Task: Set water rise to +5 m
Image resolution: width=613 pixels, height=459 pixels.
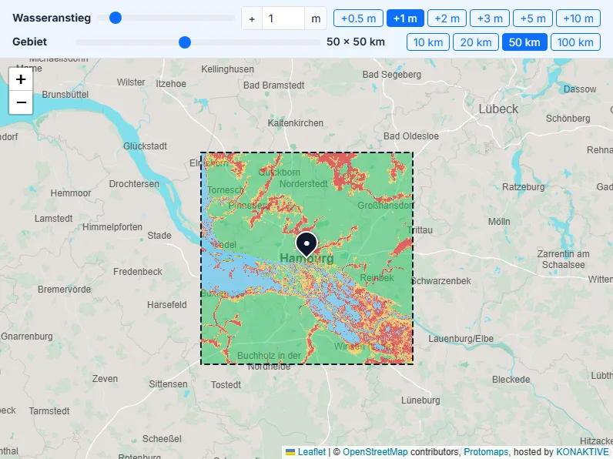Action: [532, 18]
